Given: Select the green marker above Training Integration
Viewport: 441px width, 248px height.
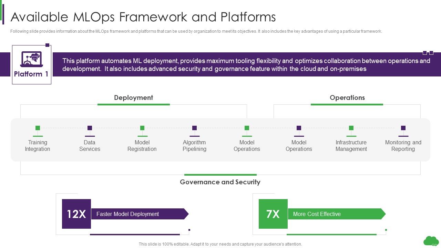Looking at the screenshot, I should (x=38, y=128).
